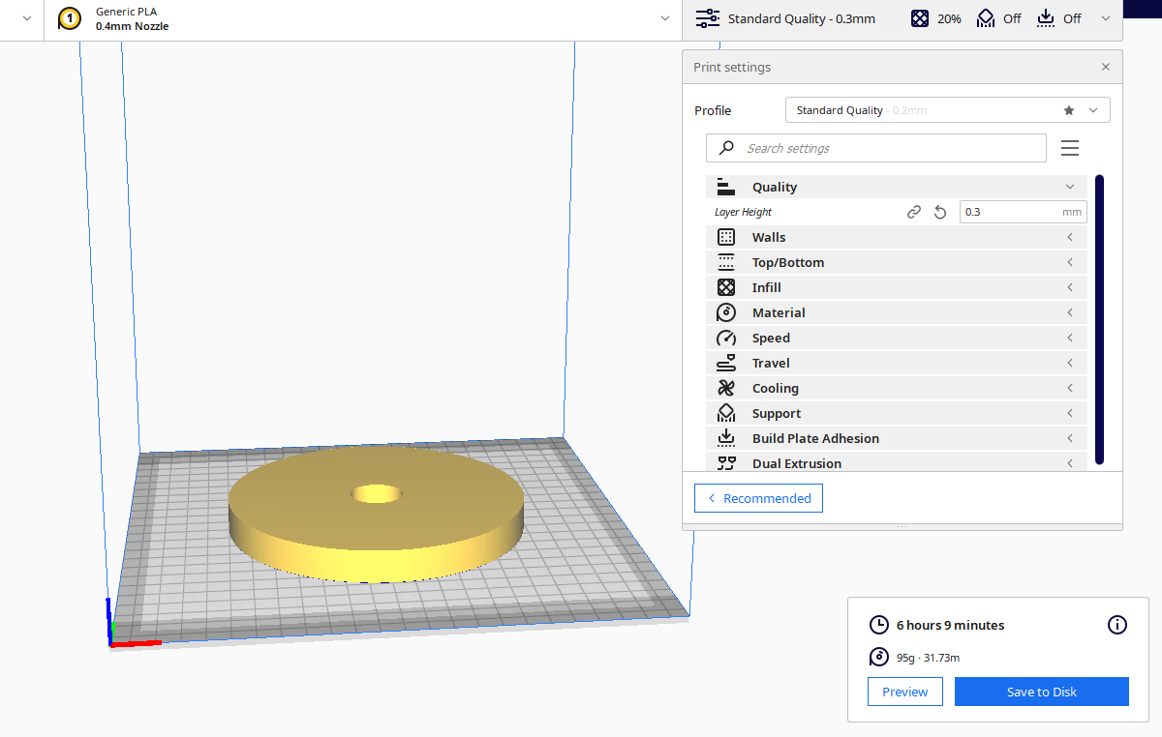Click the Cooling fan icon
This screenshot has width=1162, height=737.
726,388
